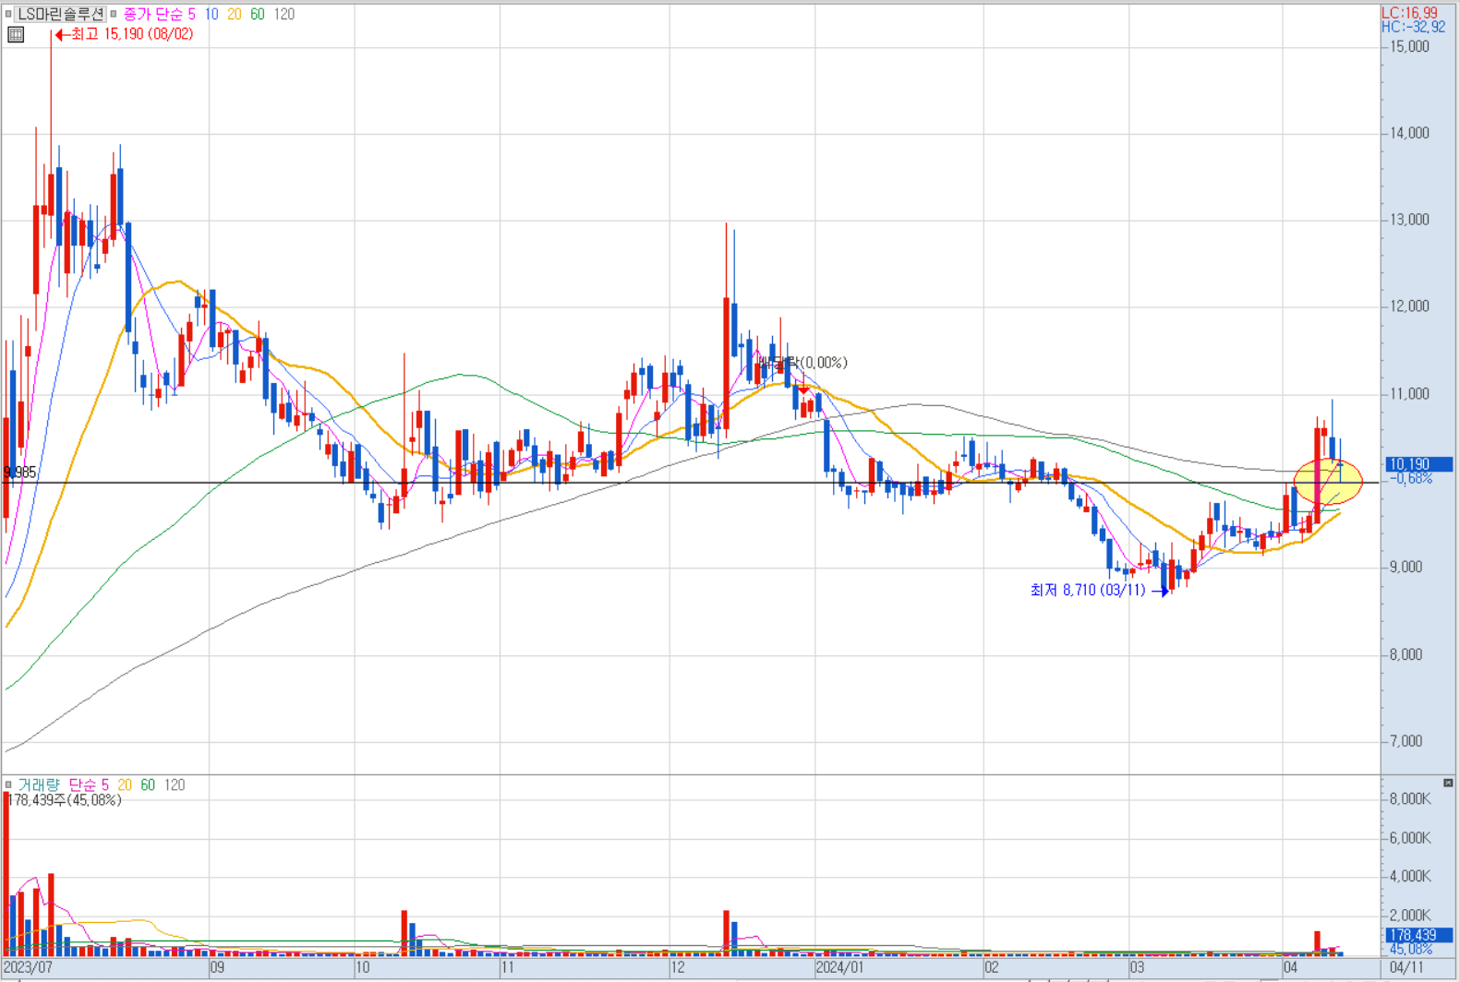Click the 4,000K volume axis label
The height and width of the screenshot is (982, 1460).
click(x=1410, y=877)
